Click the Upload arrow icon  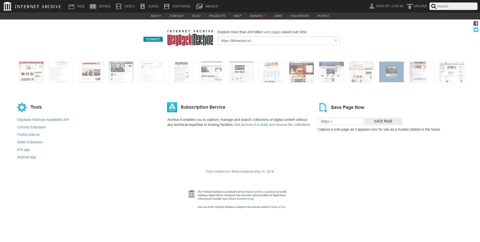click(409, 6)
